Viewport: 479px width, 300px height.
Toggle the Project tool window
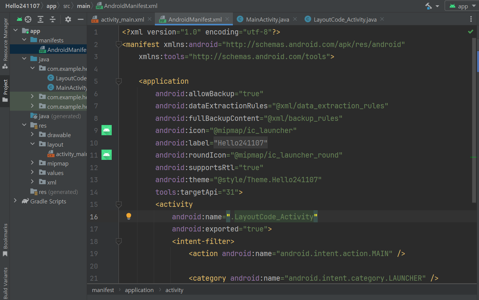coord(5,91)
